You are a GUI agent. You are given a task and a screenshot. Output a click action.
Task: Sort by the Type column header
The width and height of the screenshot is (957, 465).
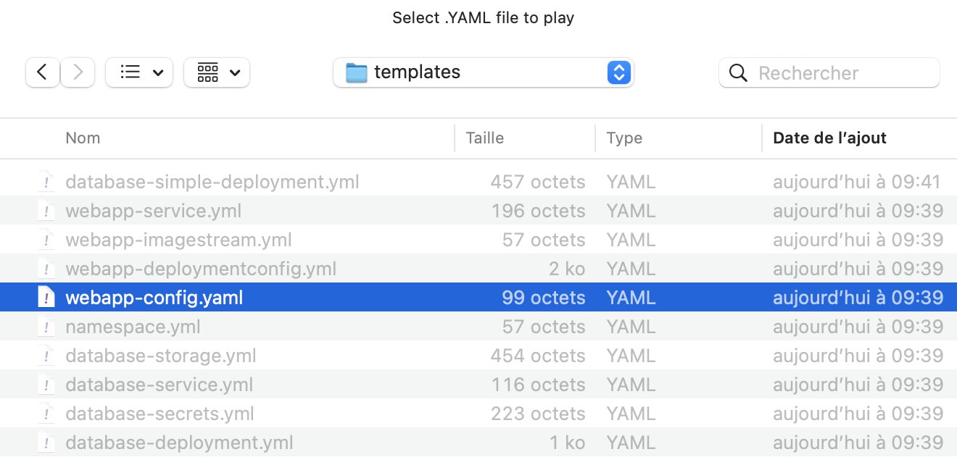(x=624, y=138)
